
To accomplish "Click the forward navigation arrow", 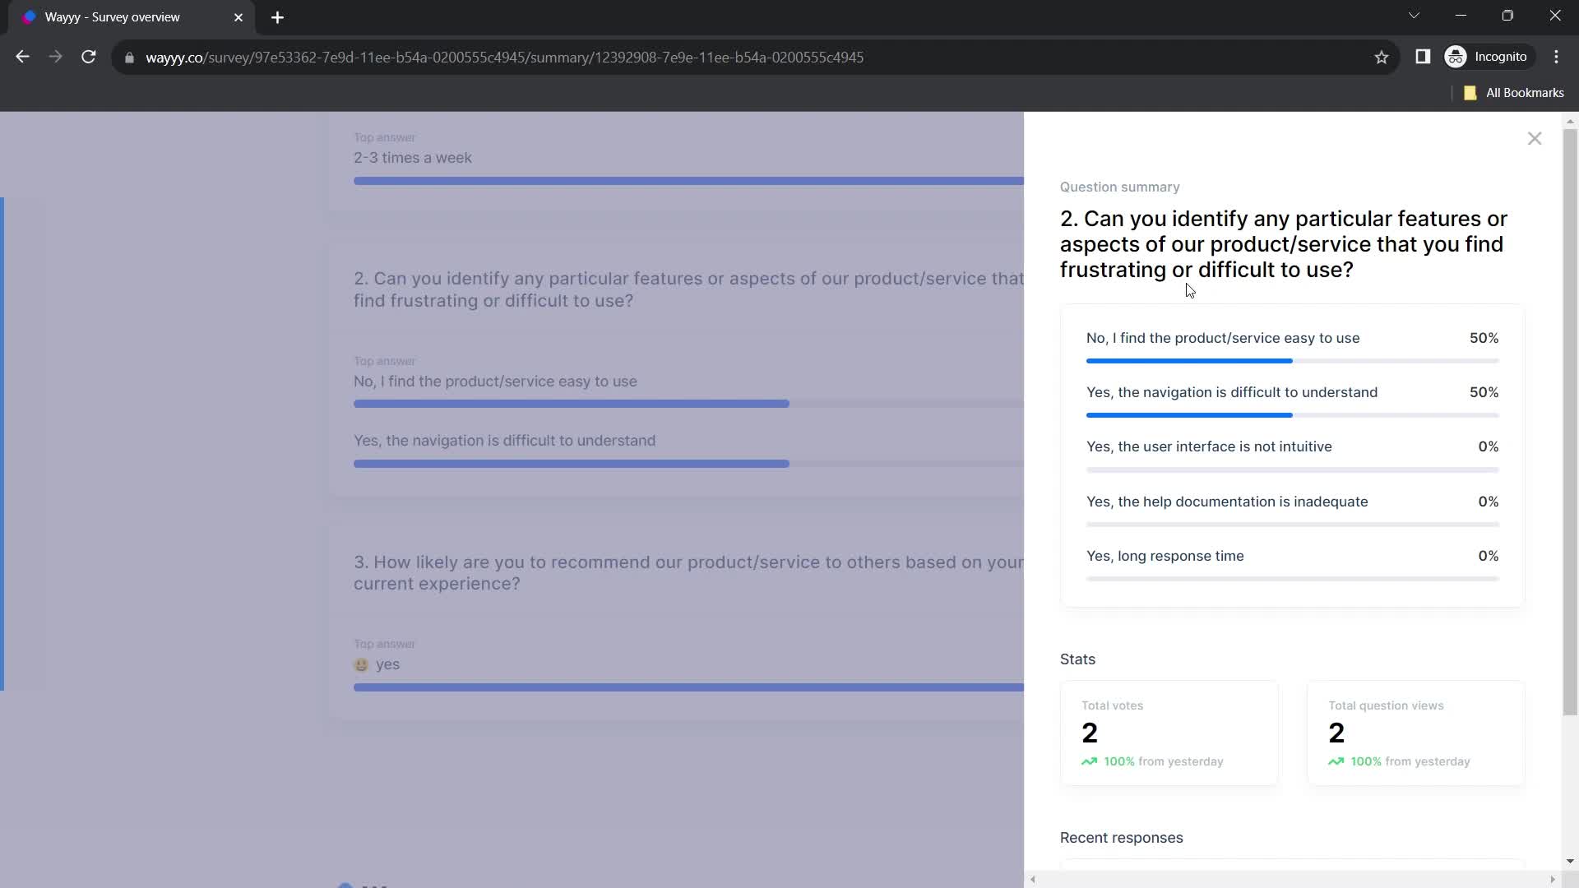I will click(x=55, y=57).
